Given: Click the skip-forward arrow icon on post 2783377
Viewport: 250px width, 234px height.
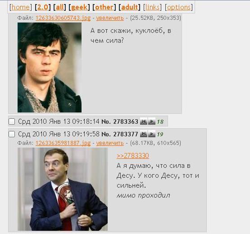Looking at the screenshot, I should click(x=144, y=134).
